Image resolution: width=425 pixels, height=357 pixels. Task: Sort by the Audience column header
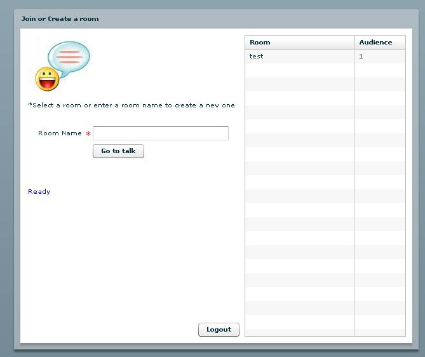point(379,43)
